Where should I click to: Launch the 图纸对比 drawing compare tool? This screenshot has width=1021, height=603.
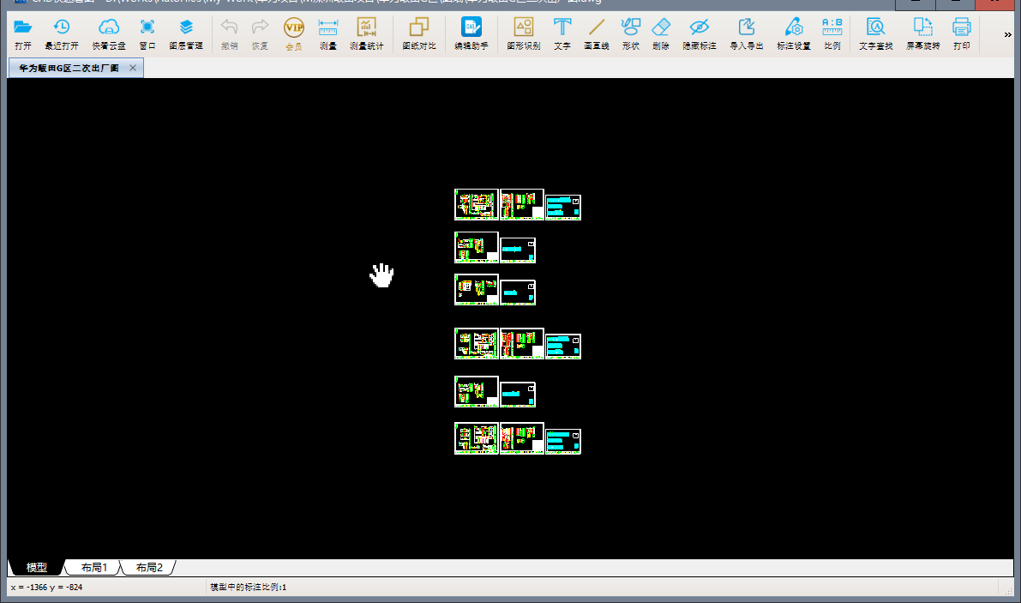pyautogui.click(x=418, y=33)
